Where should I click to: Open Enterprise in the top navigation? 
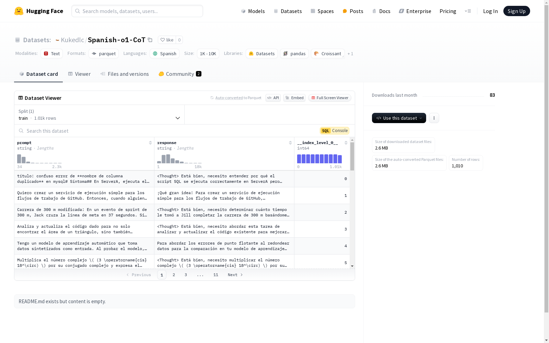(x=415, y=11)
